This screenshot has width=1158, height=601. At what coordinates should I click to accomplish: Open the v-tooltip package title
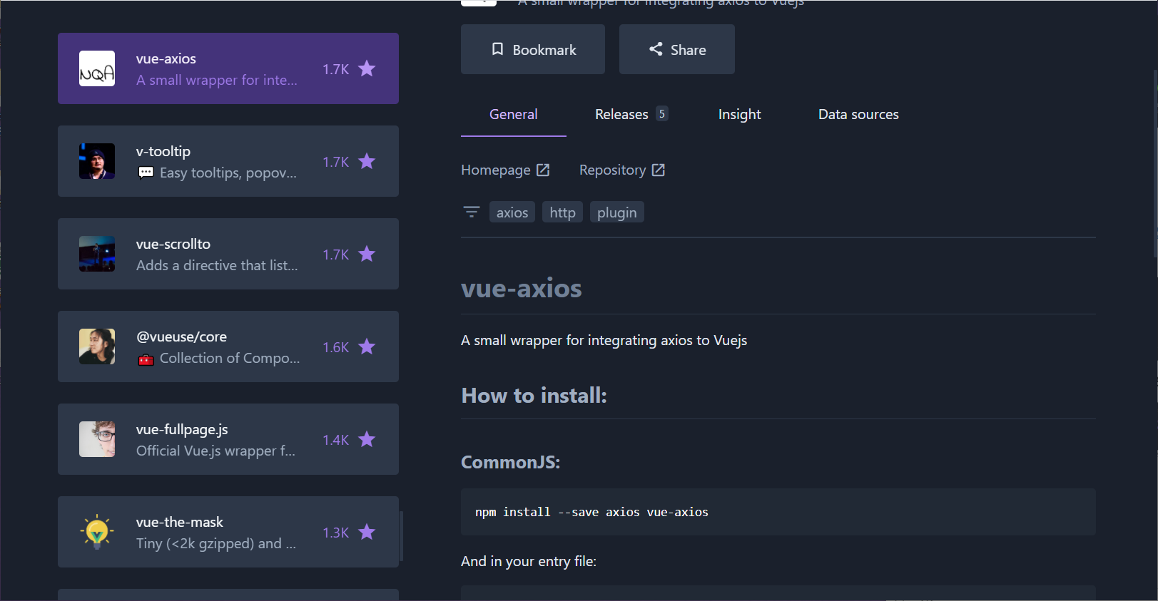coord(163,151)
